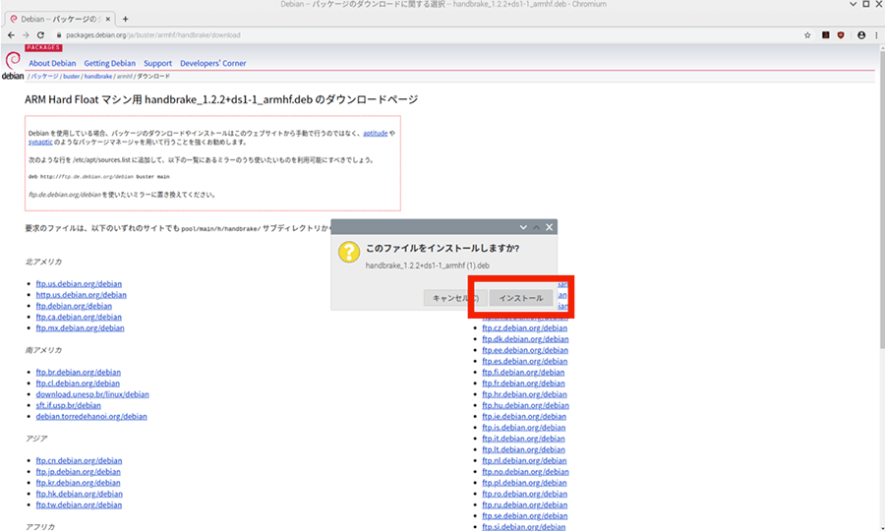This screenshot has width=885, height=531.
Task: Open debian.torredehanoi.org/debian mirror
Action: tap(91, 417)
